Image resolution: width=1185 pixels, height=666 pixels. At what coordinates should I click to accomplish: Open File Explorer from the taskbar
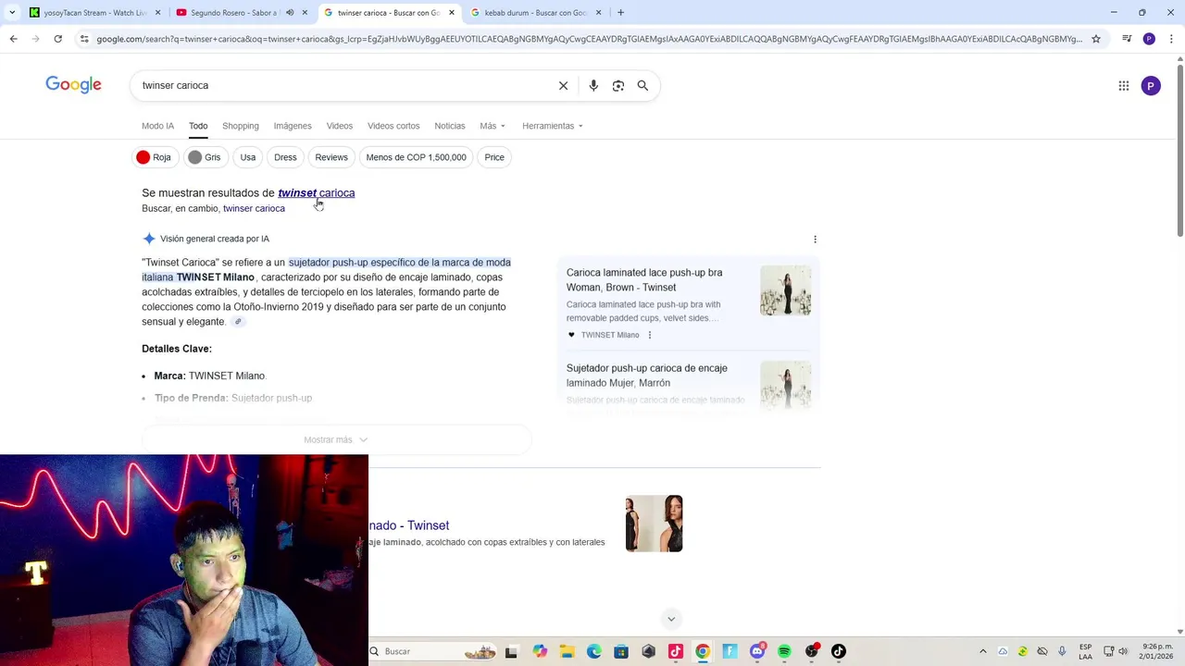click(567, 651)
